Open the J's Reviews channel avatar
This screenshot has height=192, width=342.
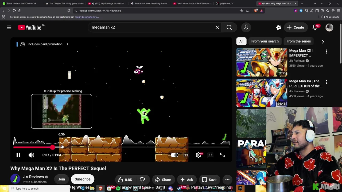pos(15,179)
